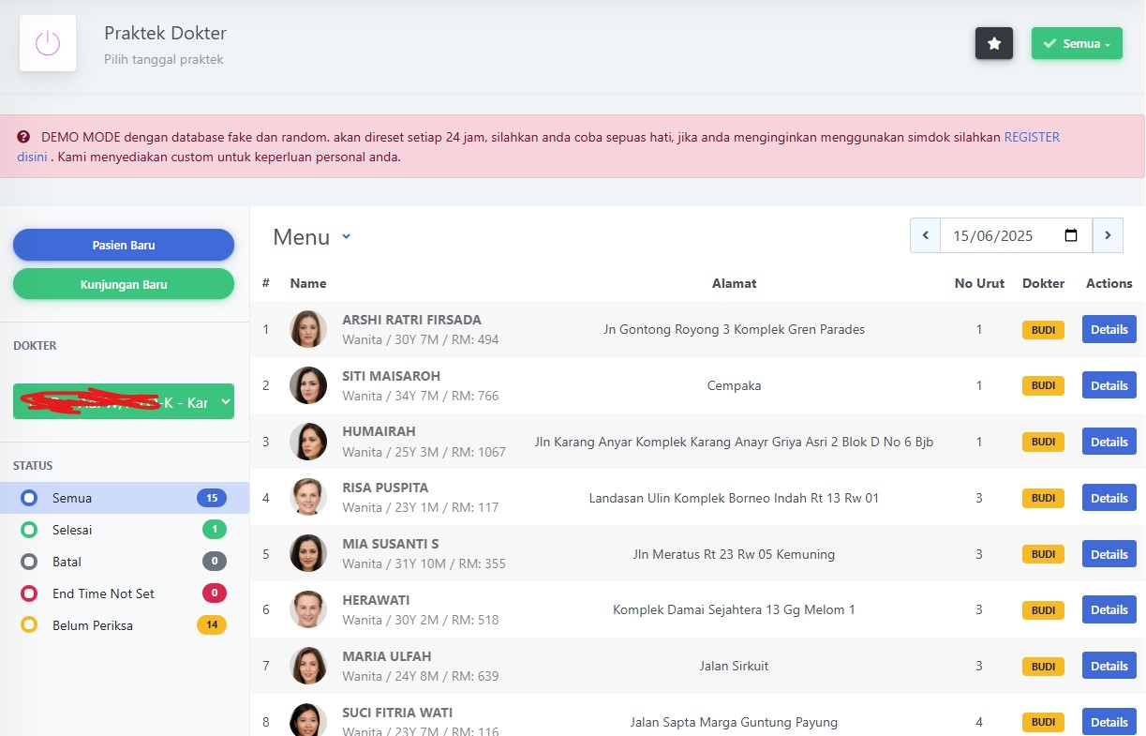The height and width of the screenshot is (736, 1146).
Task: Go to next date with right arrow
Action: (1108, 235)
